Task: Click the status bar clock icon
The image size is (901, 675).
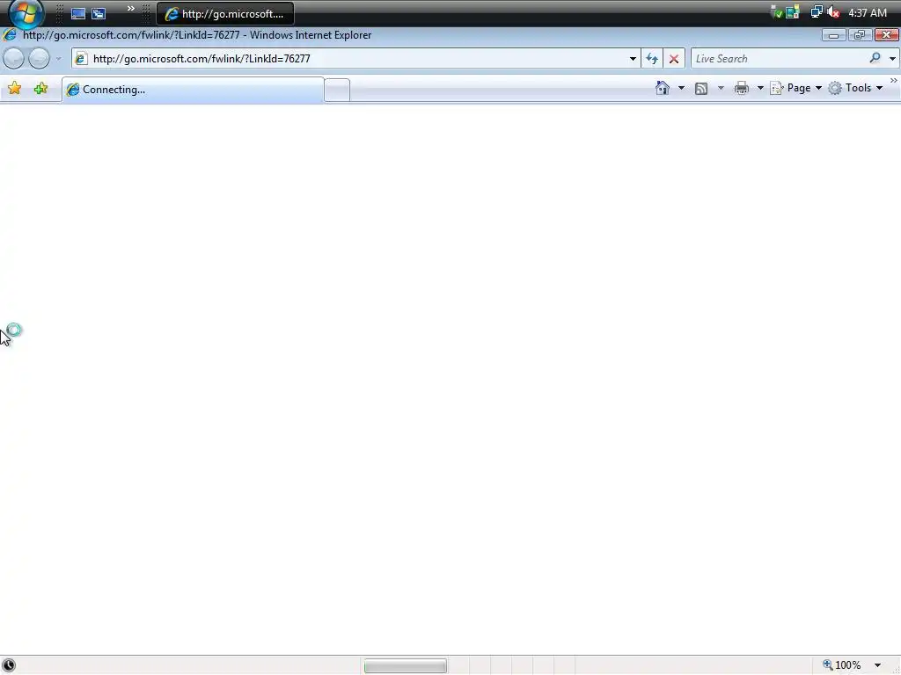Action: click(9, 664)
